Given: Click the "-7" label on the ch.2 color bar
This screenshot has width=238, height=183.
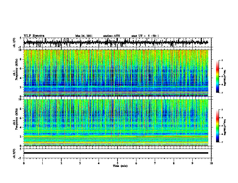Looking at the screenshot, I should pyautogui.click(x=222, y=142).
